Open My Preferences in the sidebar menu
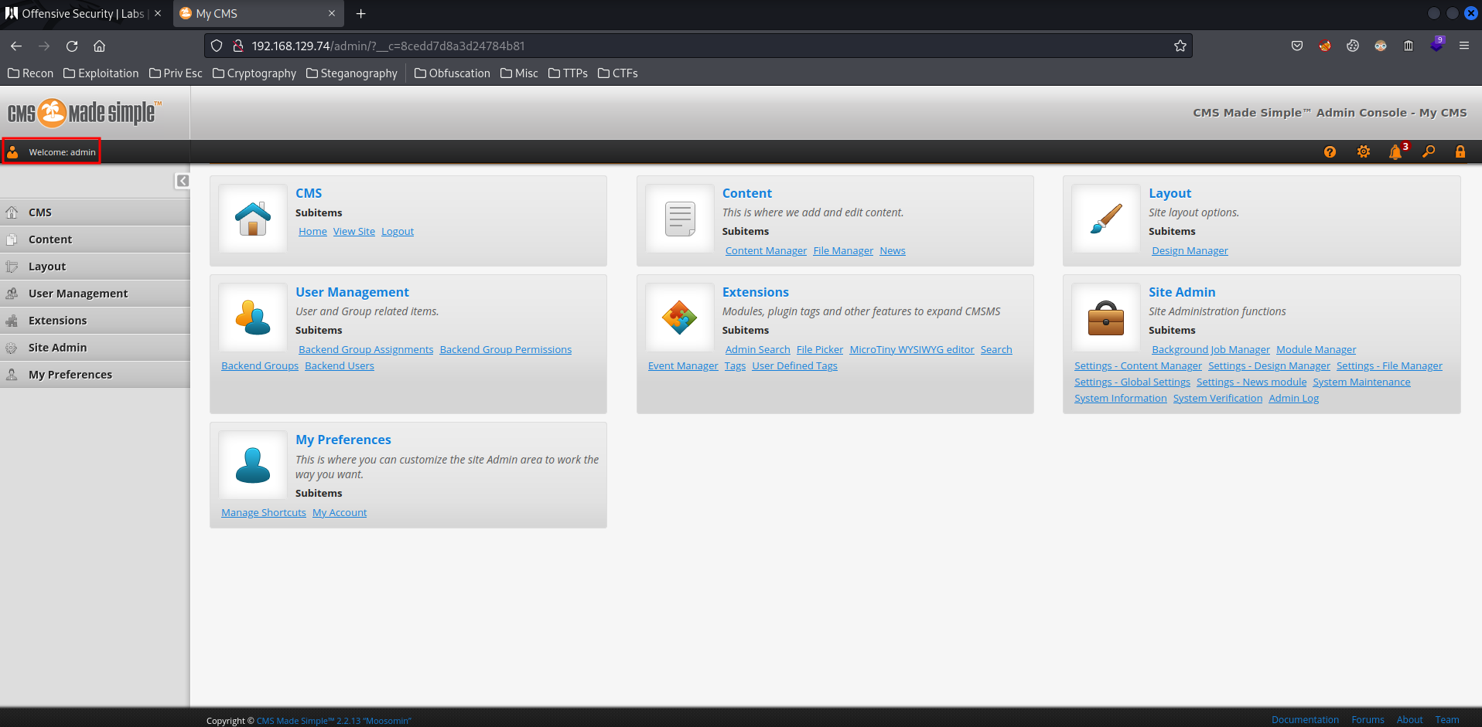This screenshot has height=727, width=1482. pos(94,375)
